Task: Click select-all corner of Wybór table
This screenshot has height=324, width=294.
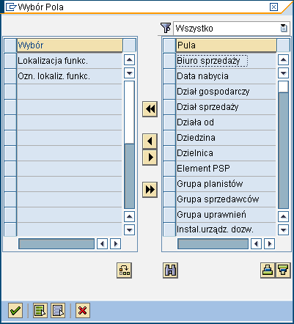Action: pos(10,45)
